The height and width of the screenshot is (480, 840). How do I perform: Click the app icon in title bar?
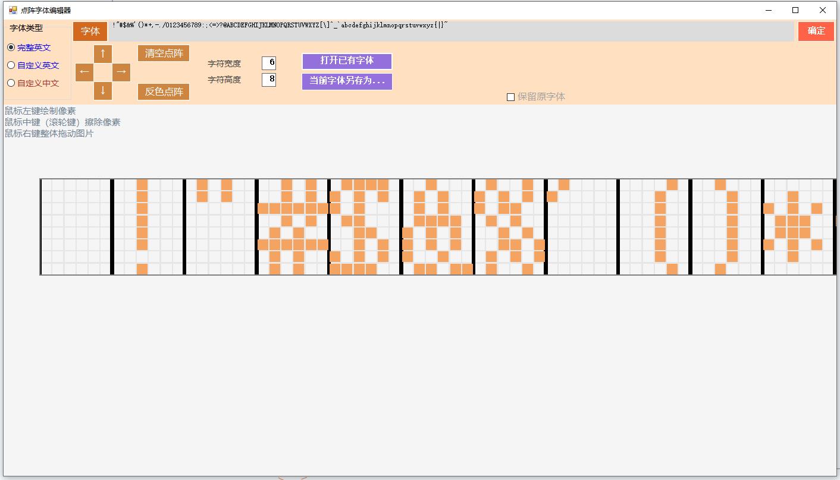click(13, 10)
